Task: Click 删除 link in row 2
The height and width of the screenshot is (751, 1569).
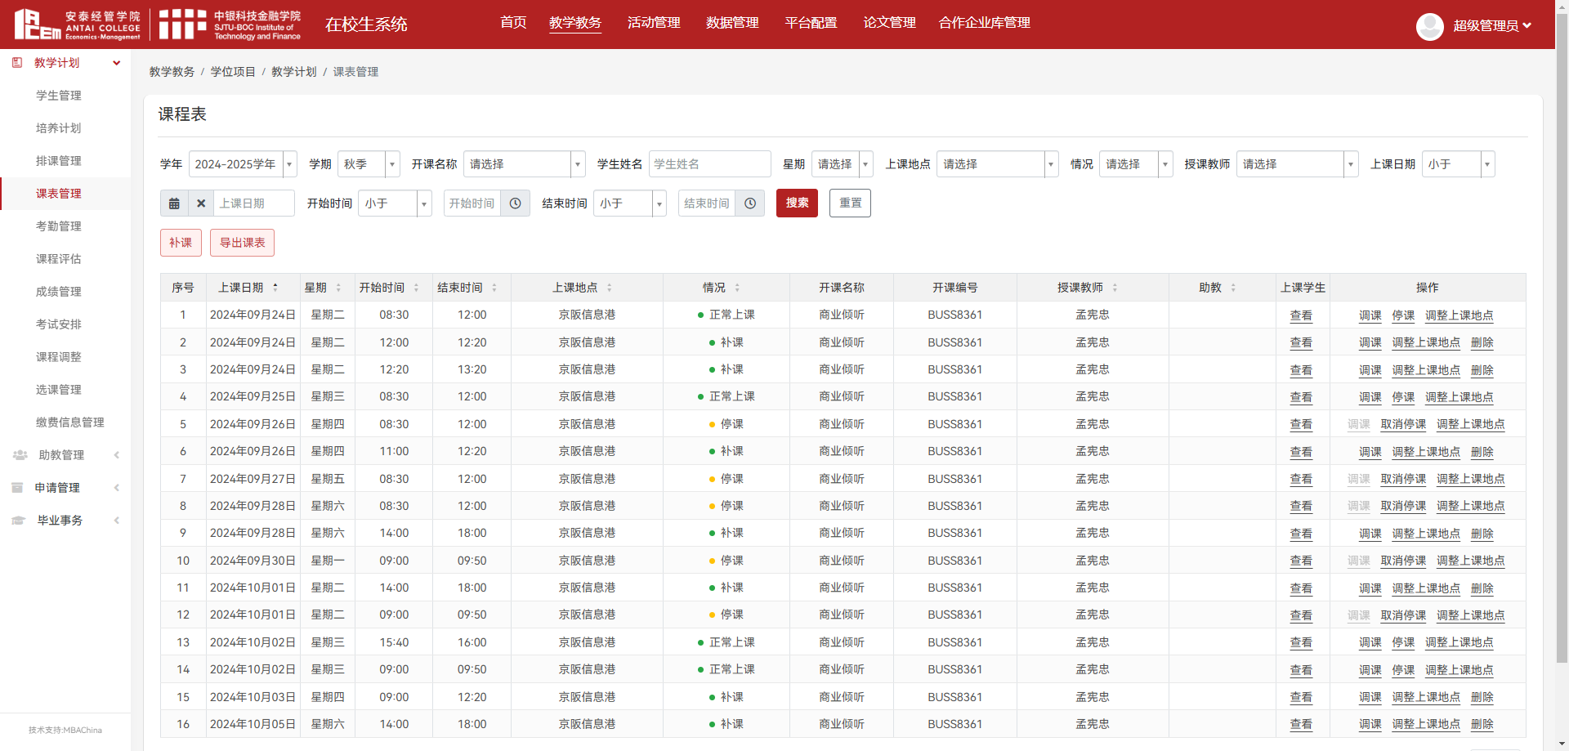Action: tap(1482, 342)
